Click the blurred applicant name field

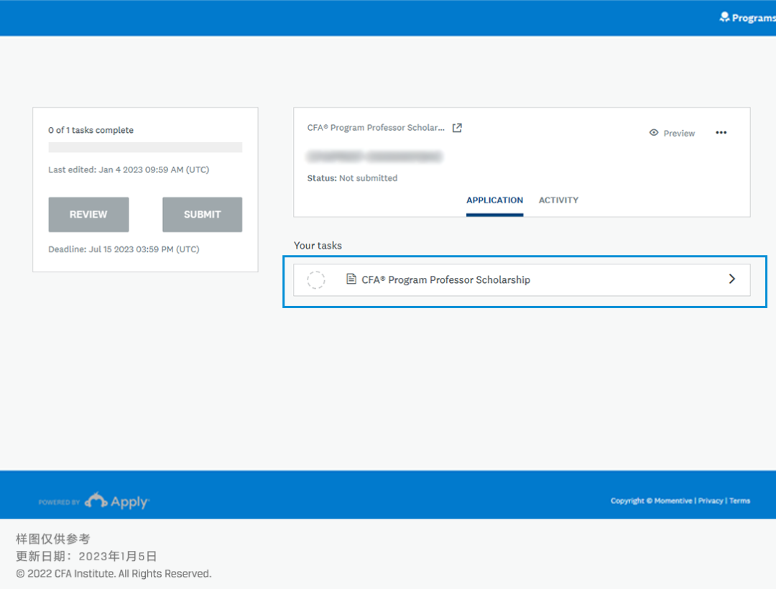tap(374, 157)
